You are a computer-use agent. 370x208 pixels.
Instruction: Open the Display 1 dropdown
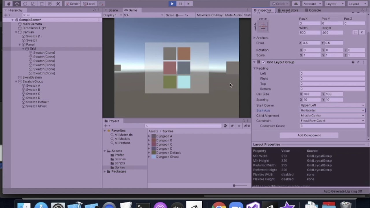point(113,15)
